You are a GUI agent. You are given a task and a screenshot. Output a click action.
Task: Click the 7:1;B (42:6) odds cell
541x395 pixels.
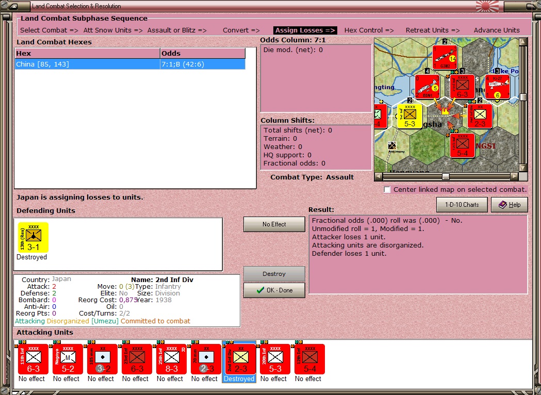tap(203, 64)
